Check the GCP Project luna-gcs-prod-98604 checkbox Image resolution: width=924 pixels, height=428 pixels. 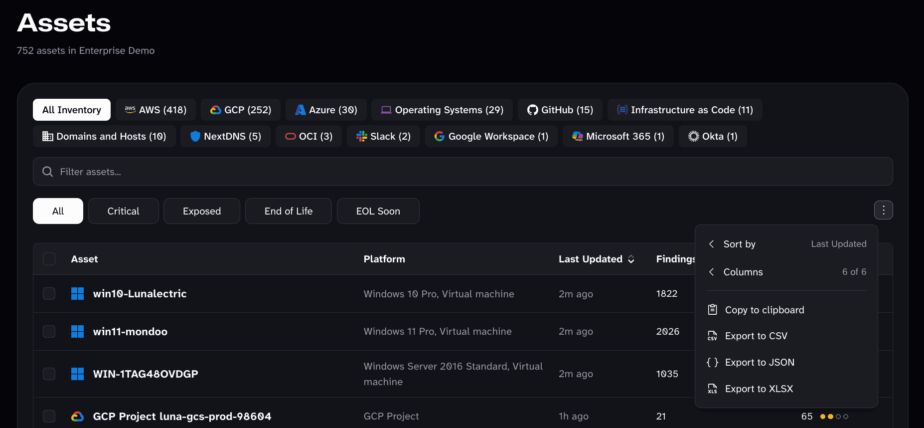49,416
